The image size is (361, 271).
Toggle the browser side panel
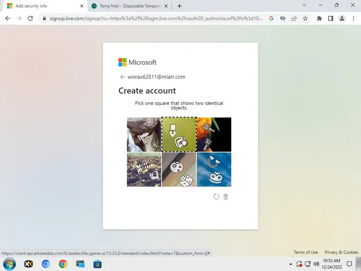(331, 18)
